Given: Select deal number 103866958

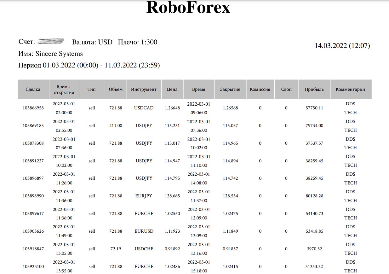Looking at the screenshot, I should coord(33,108).
